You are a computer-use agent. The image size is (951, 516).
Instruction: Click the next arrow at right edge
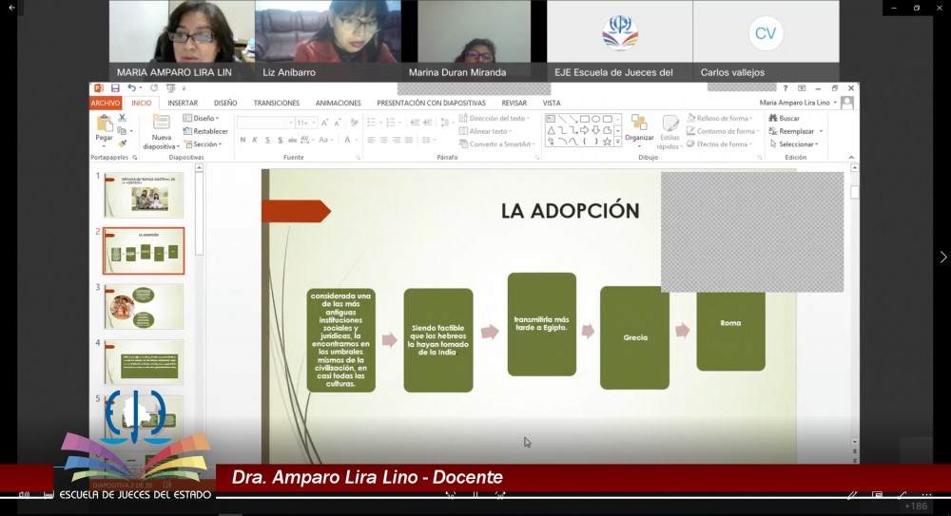point(942,257)
